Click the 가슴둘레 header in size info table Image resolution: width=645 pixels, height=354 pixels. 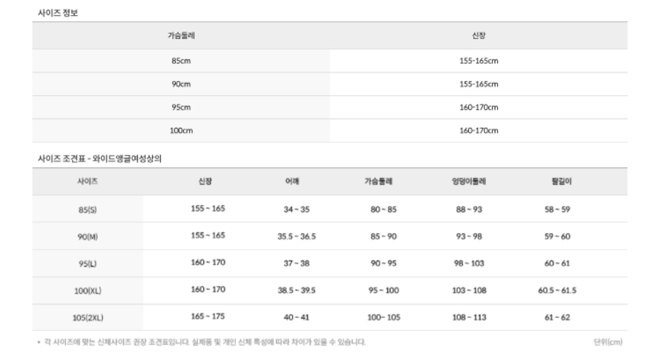point(181,36)
